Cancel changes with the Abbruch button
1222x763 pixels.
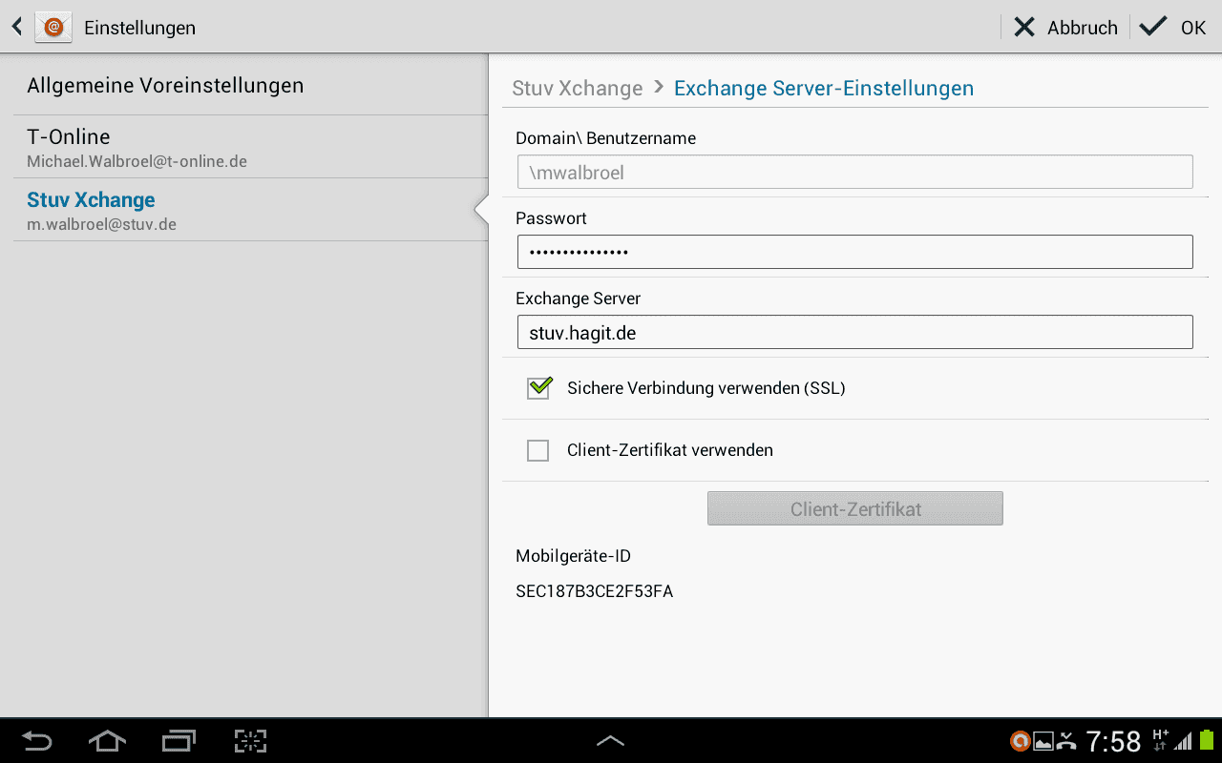tap(1065, 28)
